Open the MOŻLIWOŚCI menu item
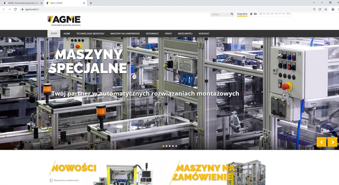The width and height of the screenshot is (339, 185). point(185,34)
